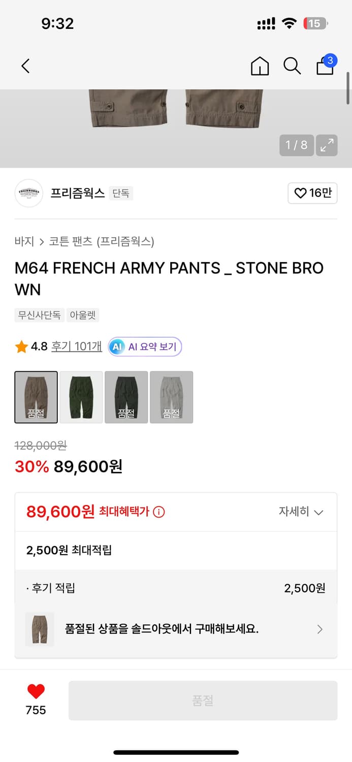Open the search function
Image resolution: width=352 pixels, height=762 pixels.
click(x=292, y=66)
